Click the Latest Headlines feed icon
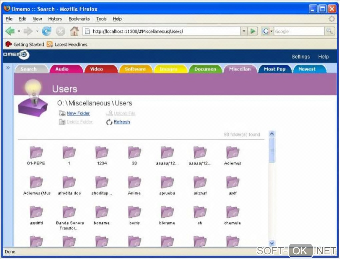Screen dimensions: 340x259 coord(50,44)
